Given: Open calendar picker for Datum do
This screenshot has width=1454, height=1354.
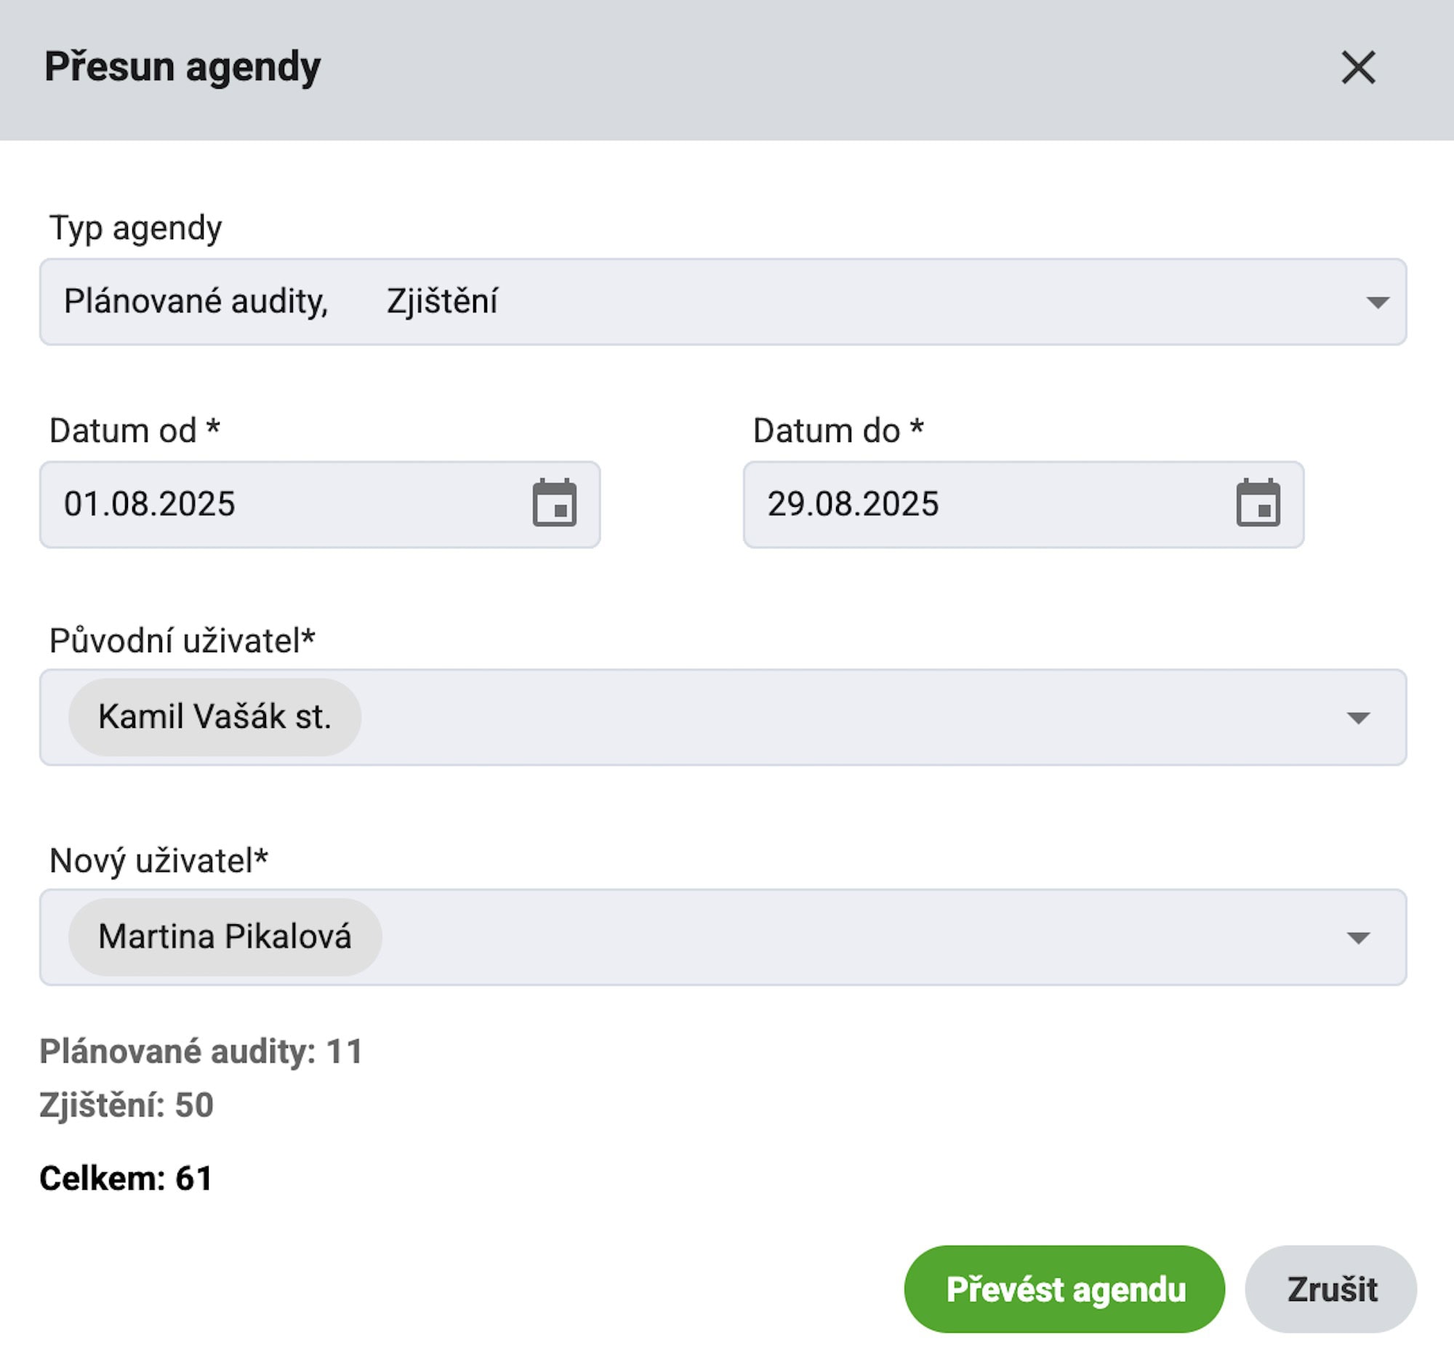Looking at the screenshot, I should pyautogui.click(x=1258, y=503).
